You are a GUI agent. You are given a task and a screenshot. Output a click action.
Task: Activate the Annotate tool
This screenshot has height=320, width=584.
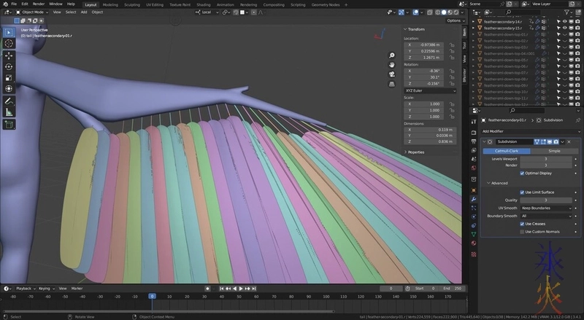9,101
